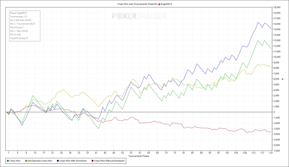Click the x-axis tick label '13'

[x=35, y=153]
